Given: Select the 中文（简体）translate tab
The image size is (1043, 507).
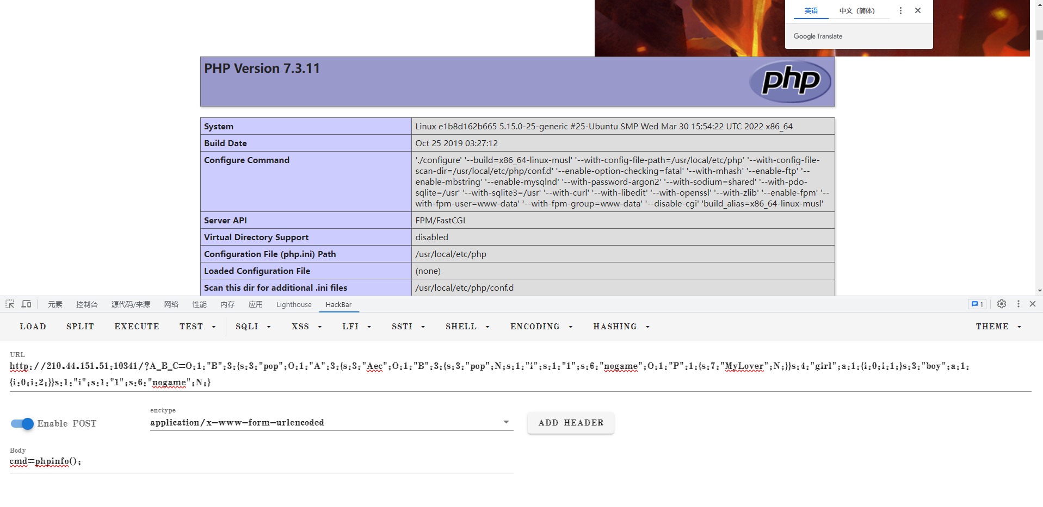Looking at the screenshot, I should (857, 11).
